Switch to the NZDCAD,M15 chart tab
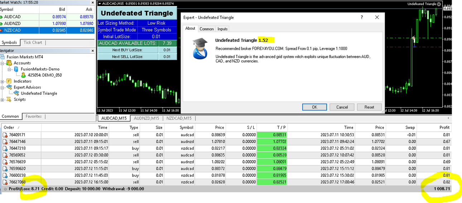The image size is (462, 203). (x=179, y=118)
